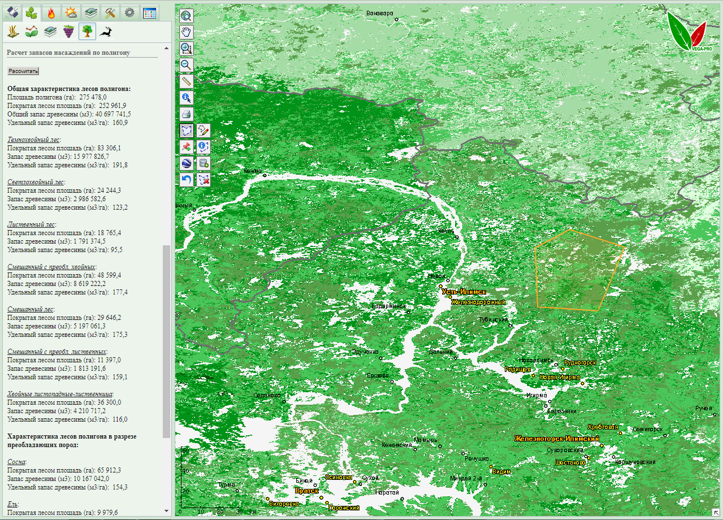
Task: Choose the draw polygon pencil tool
Action: (x=204, y=131)
